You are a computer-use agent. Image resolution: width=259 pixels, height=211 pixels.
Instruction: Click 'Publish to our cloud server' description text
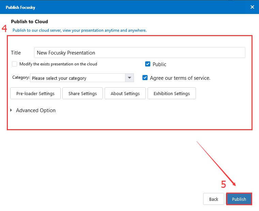click(79, 30)
